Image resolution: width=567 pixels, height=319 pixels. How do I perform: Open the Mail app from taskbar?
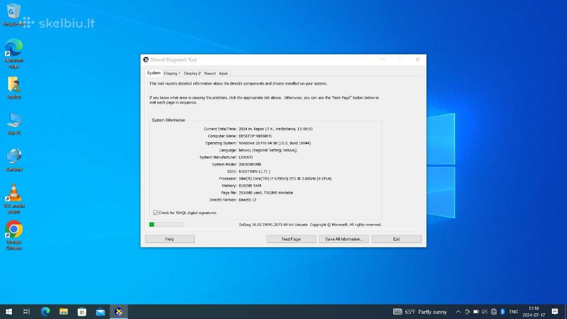(100, 311)
